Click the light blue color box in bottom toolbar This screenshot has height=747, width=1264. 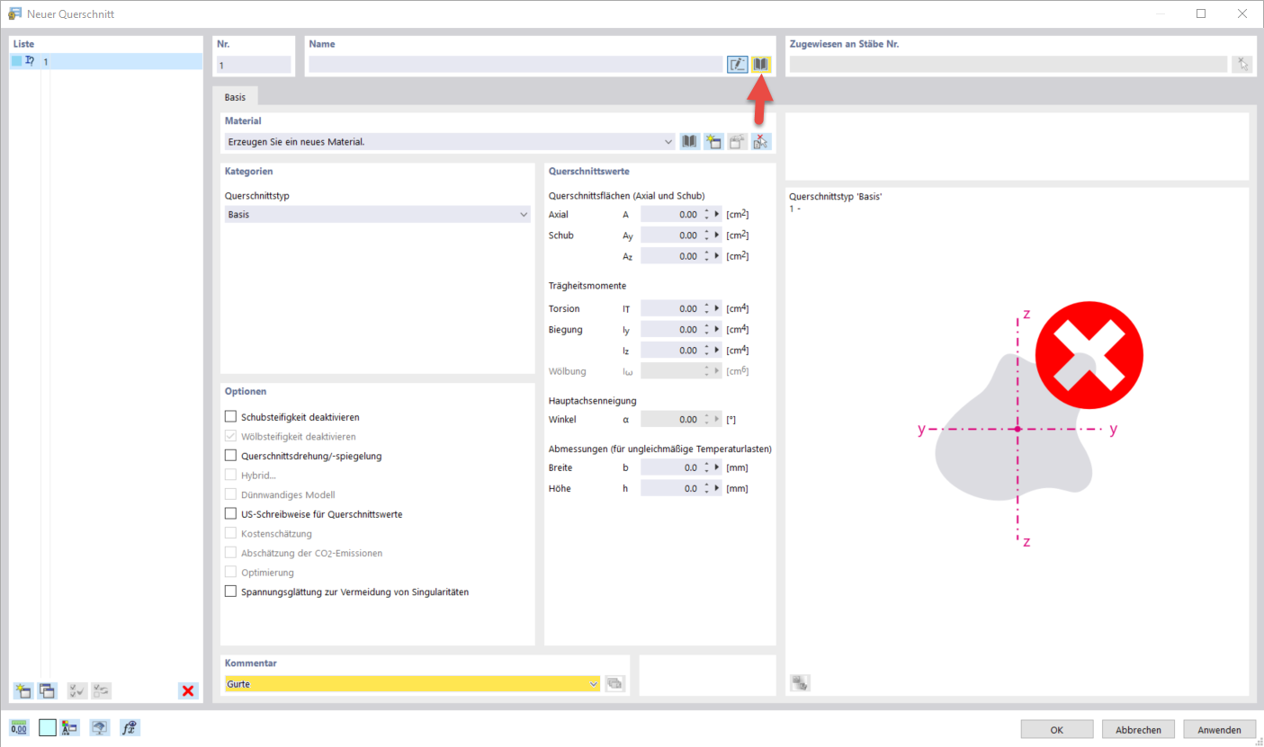[48, 728]
